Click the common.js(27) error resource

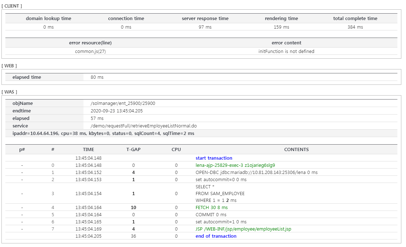click(91, 51)
